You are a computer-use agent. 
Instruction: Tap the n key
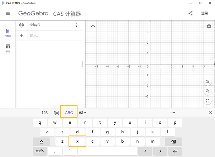[x=138, y=142]
